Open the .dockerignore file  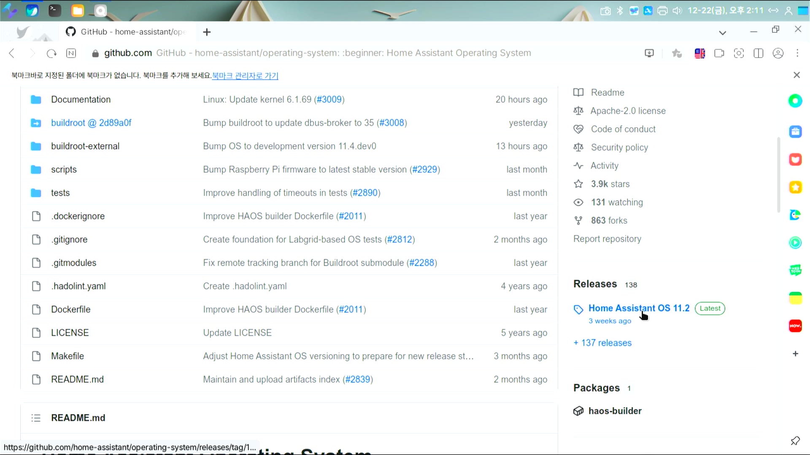point(78,216)
